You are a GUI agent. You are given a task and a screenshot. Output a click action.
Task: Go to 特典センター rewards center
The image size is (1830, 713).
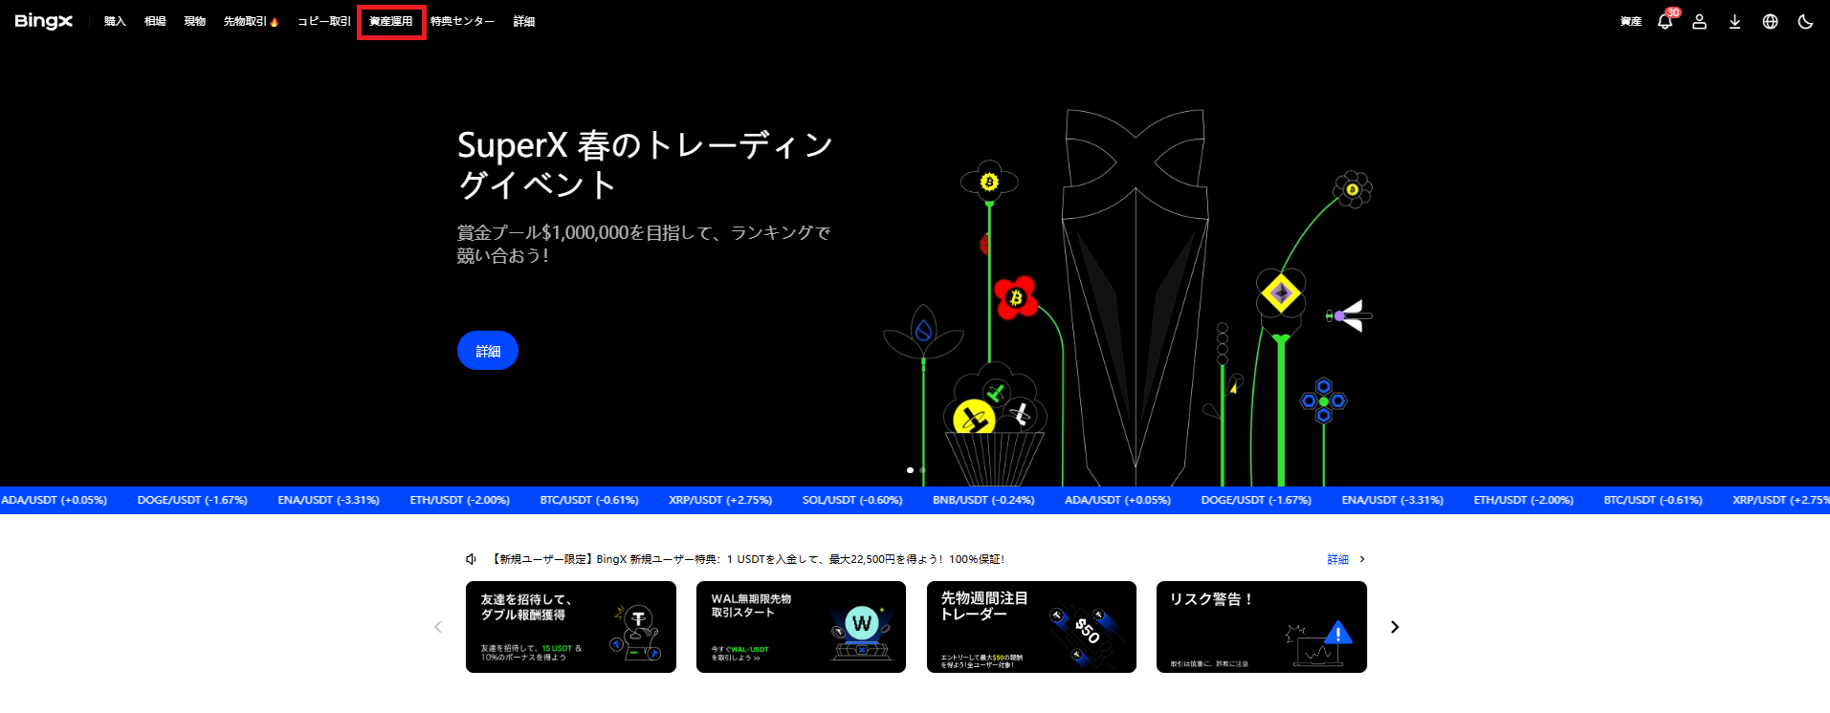(x=462, y=21)
